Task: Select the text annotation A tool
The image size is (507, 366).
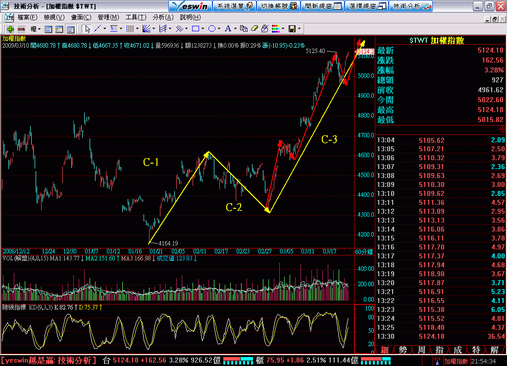Action: coord(228,29)
